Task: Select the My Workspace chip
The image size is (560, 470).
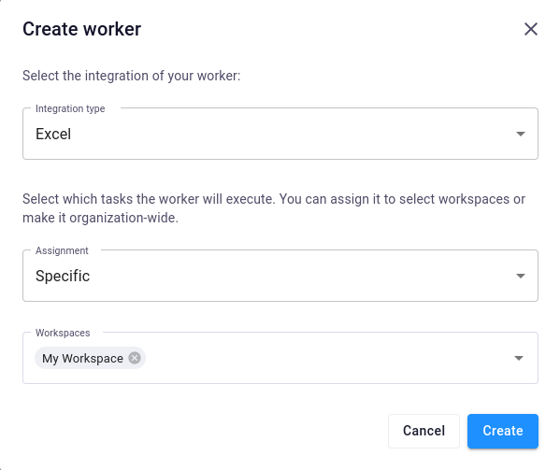Action: 82,358
